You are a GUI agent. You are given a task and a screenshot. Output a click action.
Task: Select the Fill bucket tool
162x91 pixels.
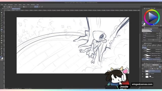pyautogui.click(x=2, y=40)
